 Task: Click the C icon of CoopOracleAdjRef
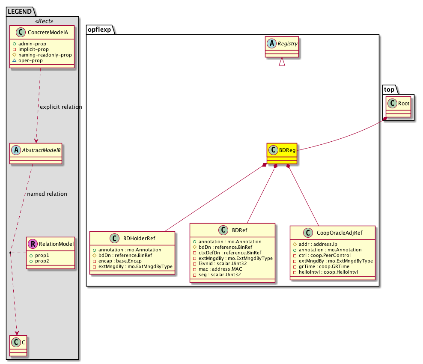(x=306, y=233)
